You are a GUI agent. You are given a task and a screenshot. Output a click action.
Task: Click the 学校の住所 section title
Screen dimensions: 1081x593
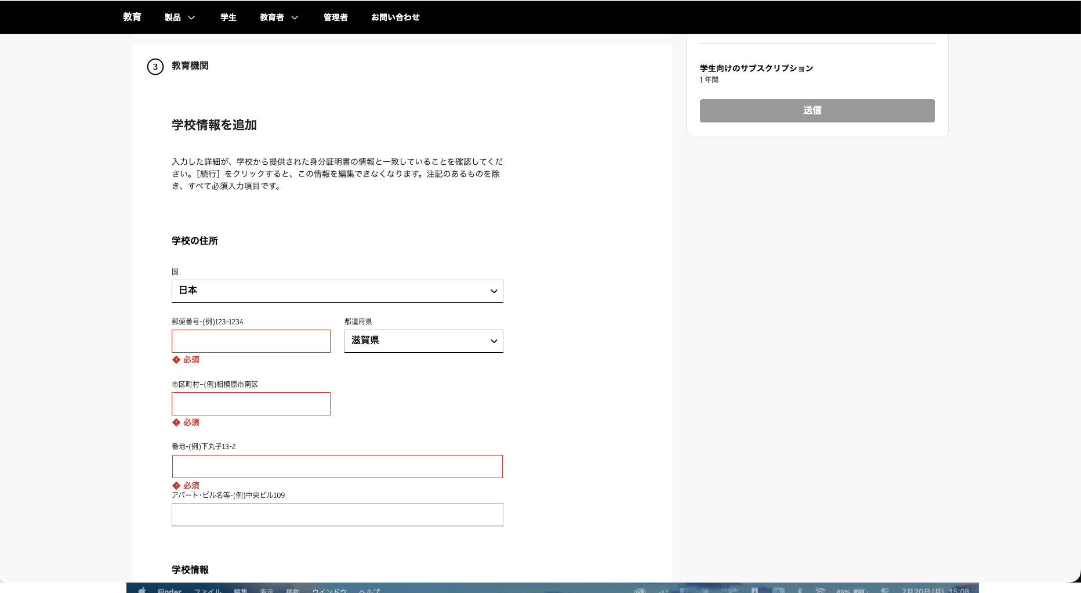195,241
